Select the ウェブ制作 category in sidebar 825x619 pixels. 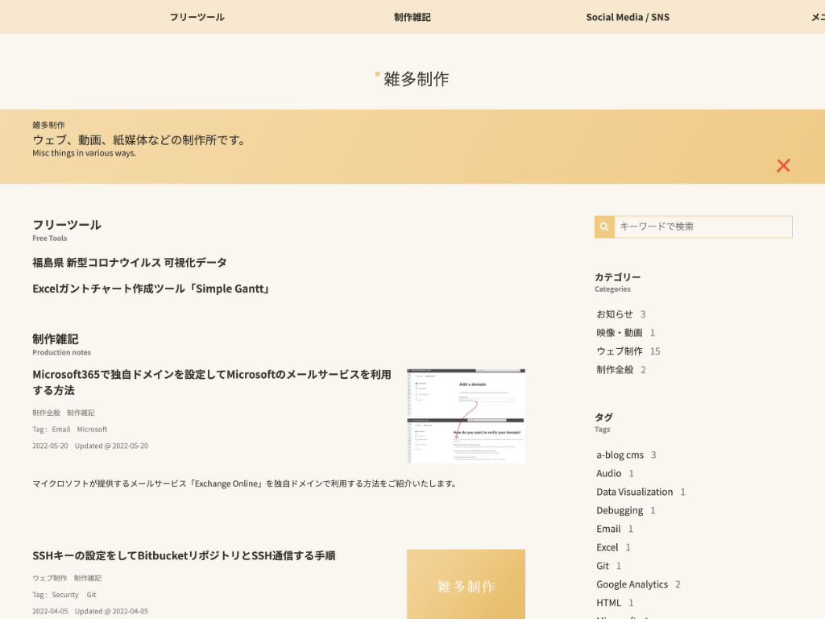coord(620,351)
